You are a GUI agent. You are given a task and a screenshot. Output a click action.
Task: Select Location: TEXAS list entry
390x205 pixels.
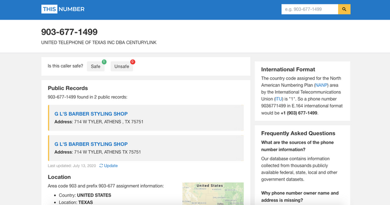[x=76, y=202]
